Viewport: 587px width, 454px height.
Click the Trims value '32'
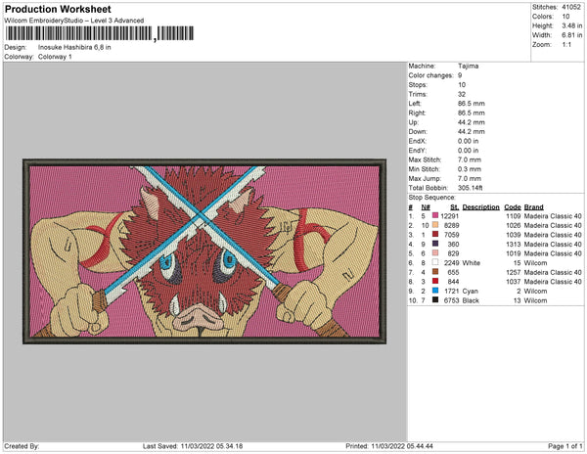click(462, 94)
